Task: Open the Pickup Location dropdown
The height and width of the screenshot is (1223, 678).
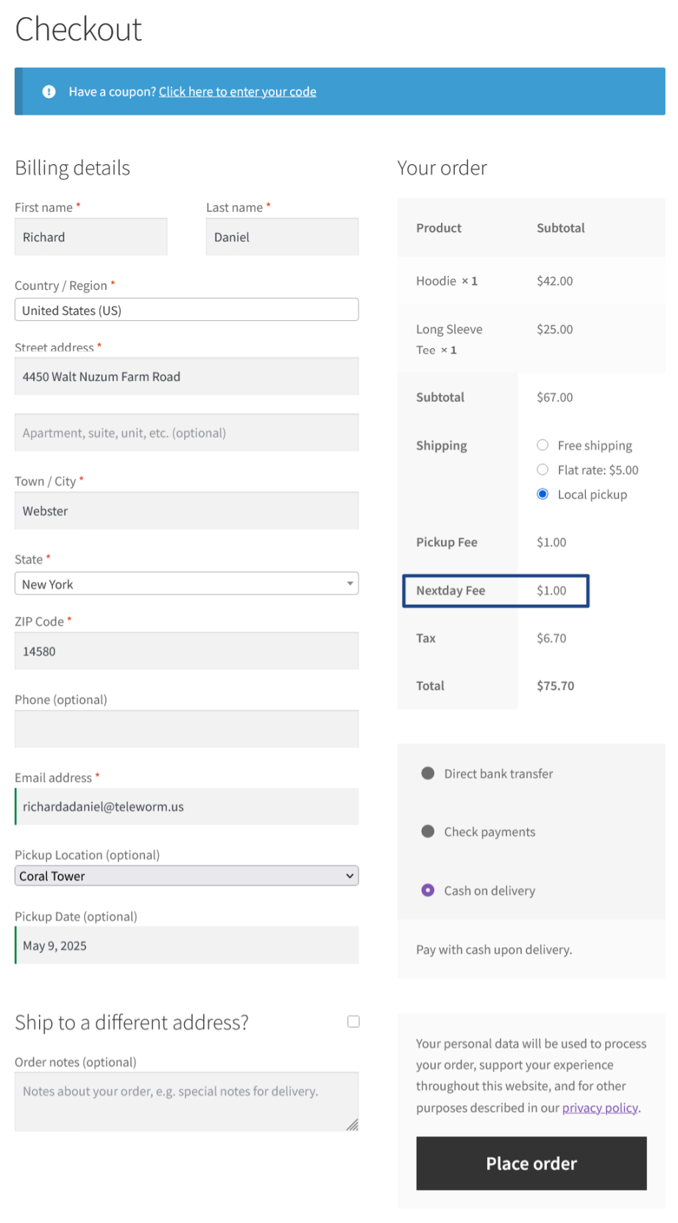Action: (x=186, y=876)
